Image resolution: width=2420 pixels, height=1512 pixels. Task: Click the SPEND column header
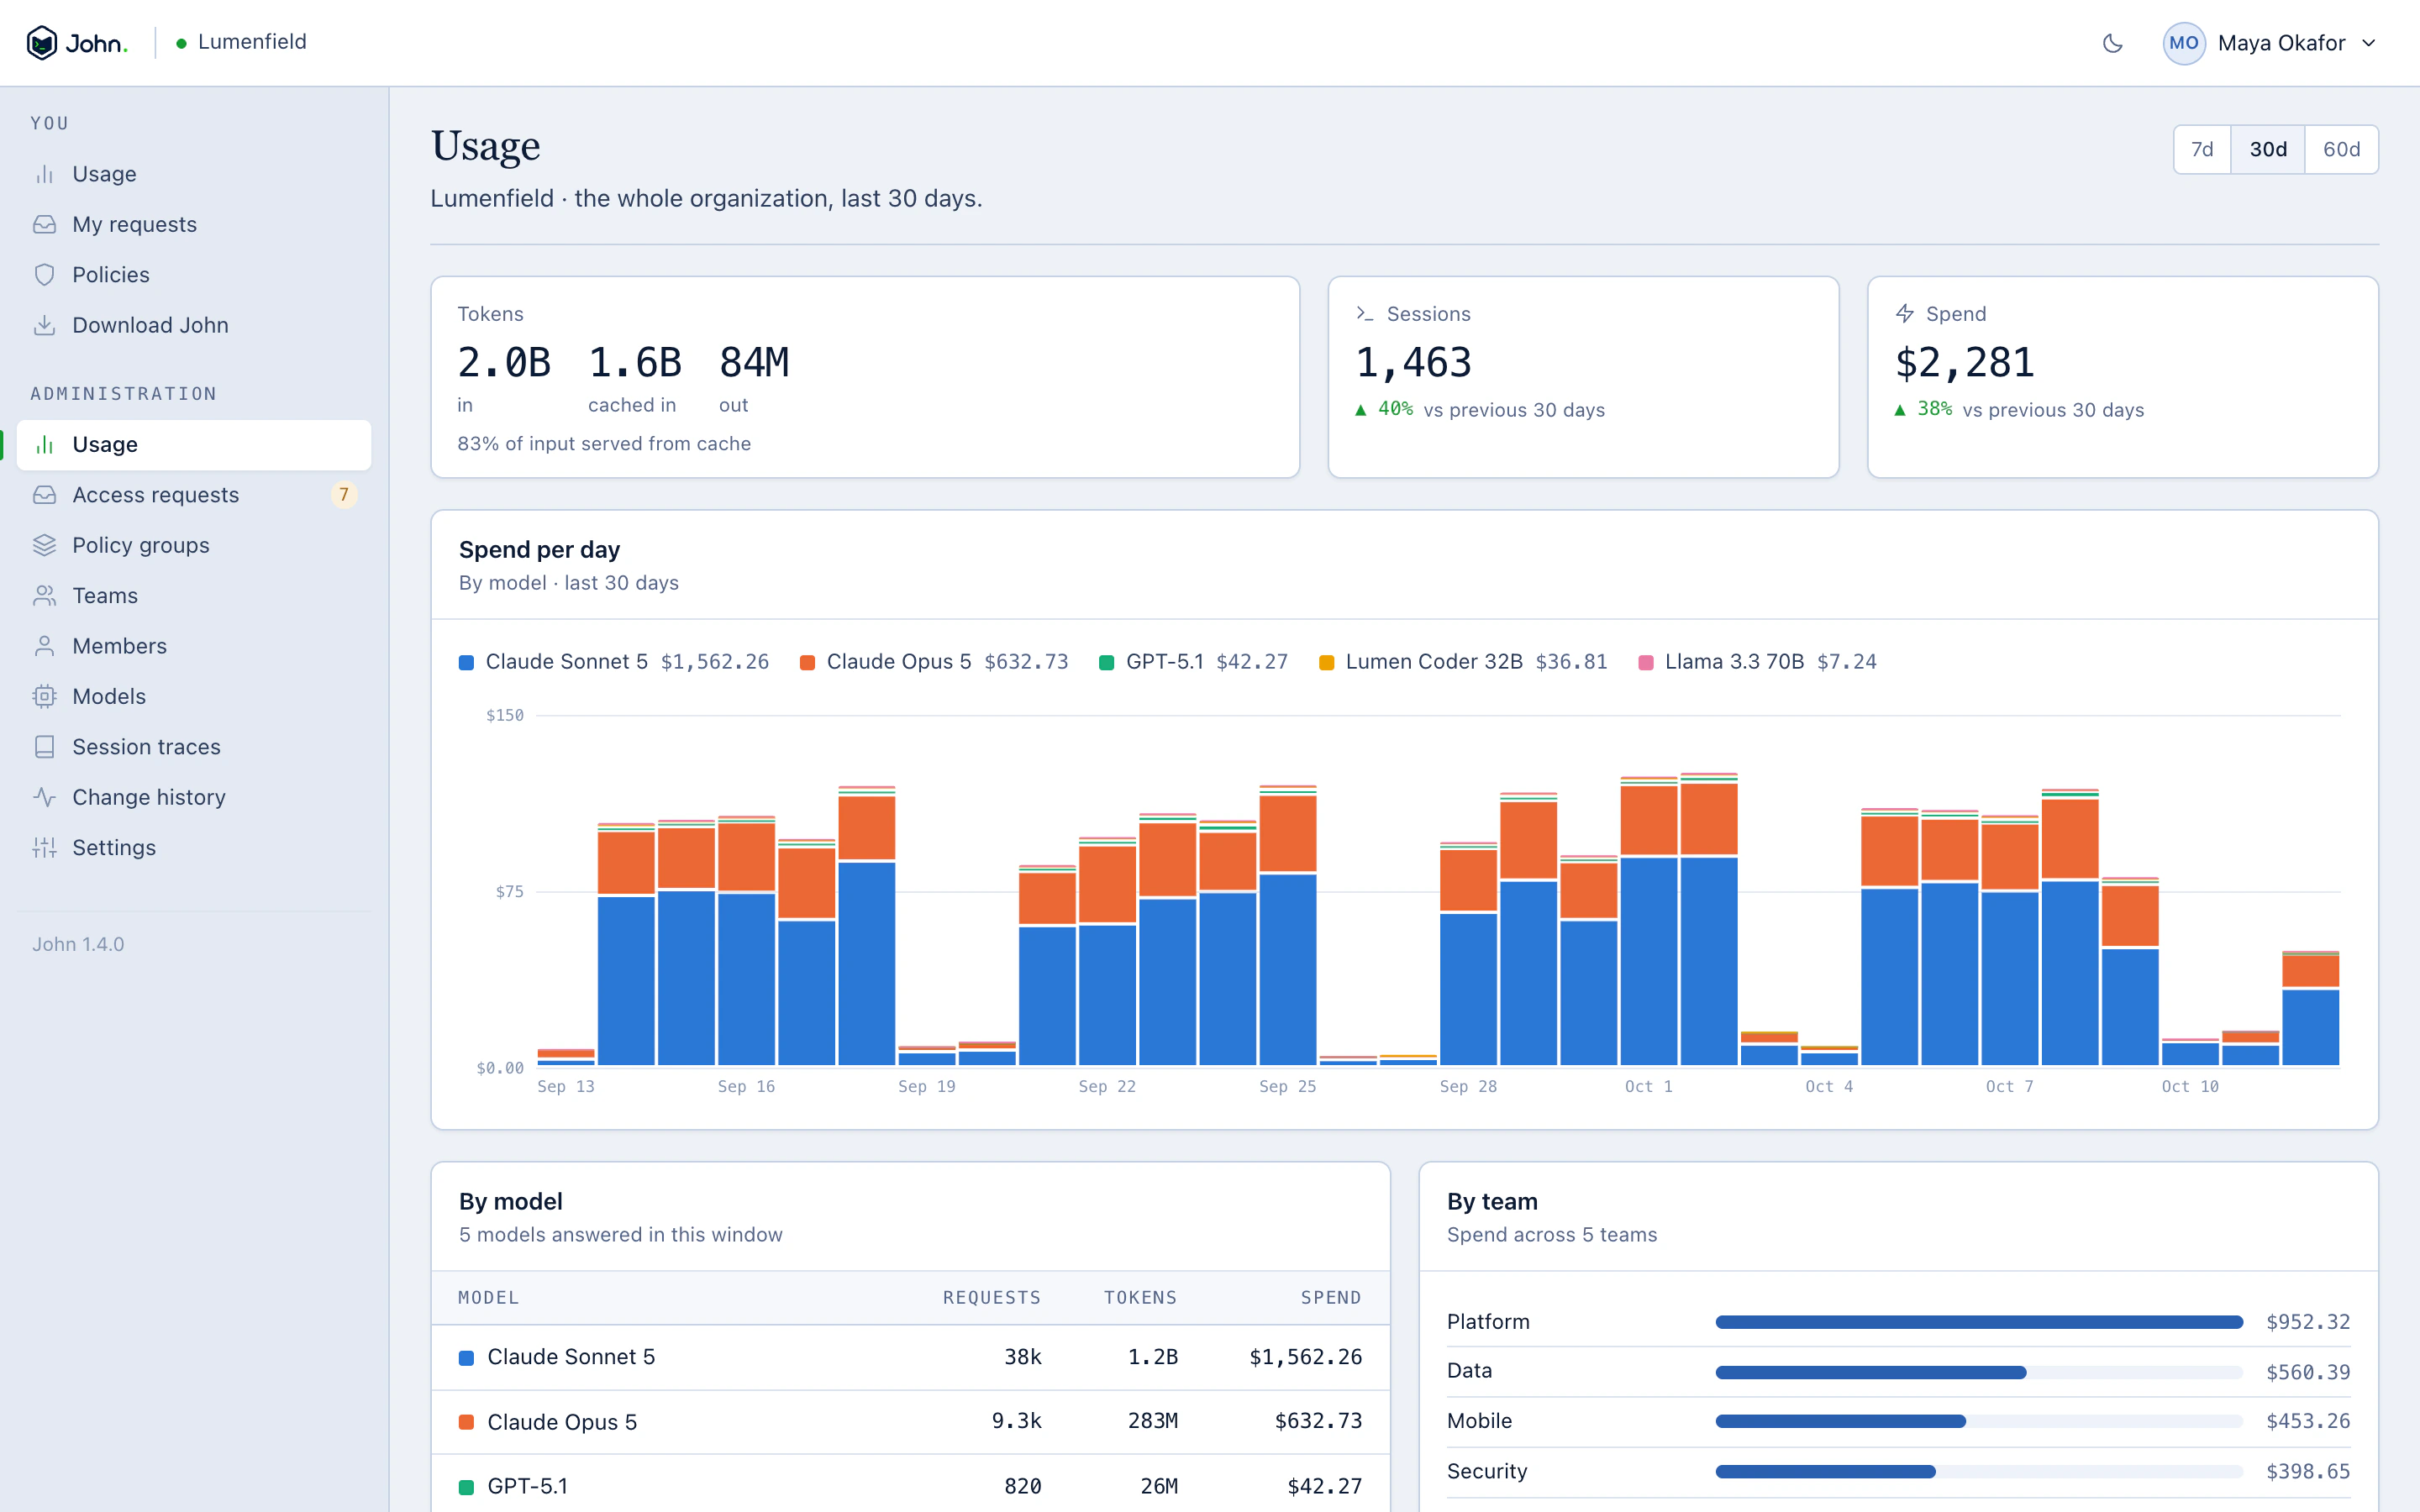pos(1331,1298)
